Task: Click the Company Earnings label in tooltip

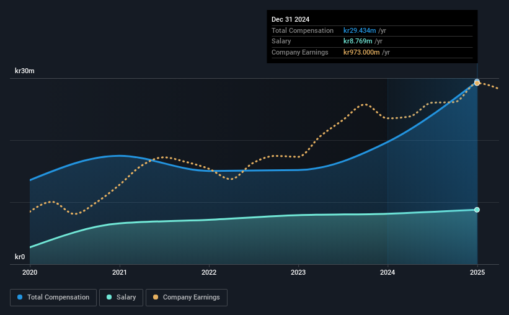Action: 300,52
